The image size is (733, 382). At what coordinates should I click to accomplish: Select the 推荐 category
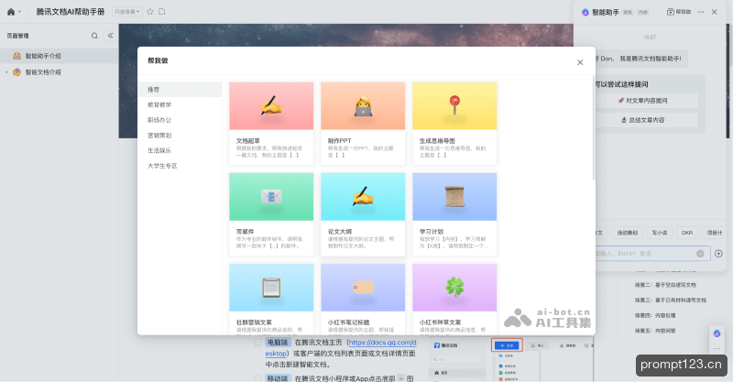click(x=180, y=89)
